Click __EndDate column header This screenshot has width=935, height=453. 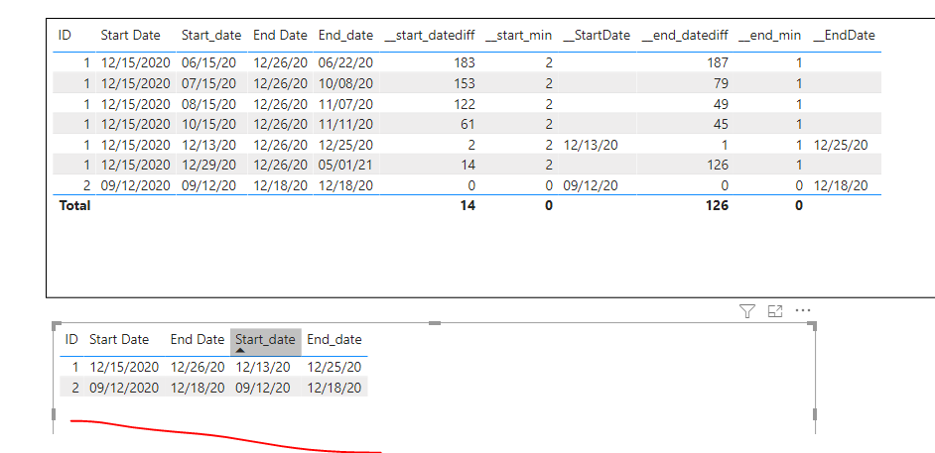pos(844,35)
